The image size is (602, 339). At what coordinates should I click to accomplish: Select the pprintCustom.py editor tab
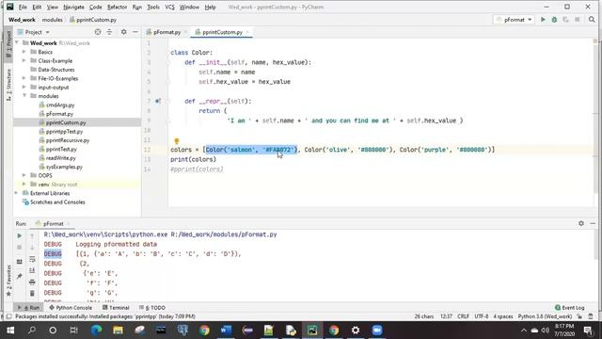point(222,32)
